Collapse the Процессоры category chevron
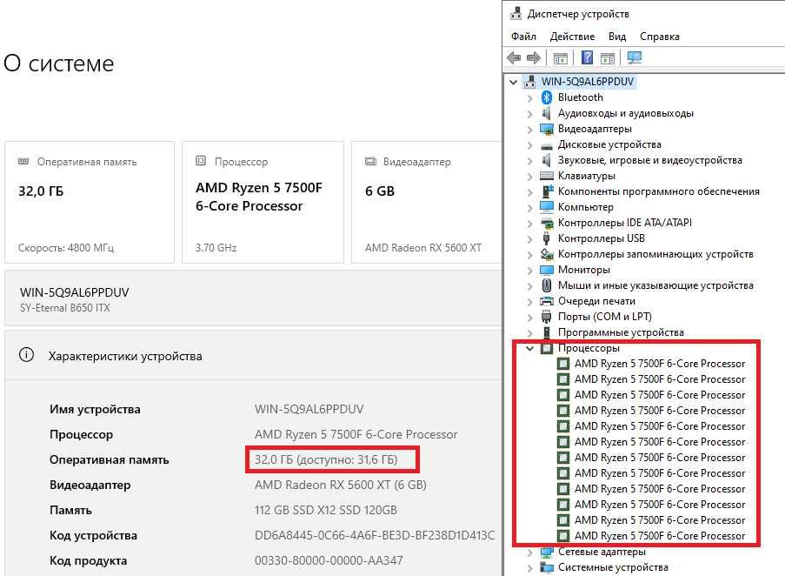This screenshot has width=785, height=576. tap(530, 348)
